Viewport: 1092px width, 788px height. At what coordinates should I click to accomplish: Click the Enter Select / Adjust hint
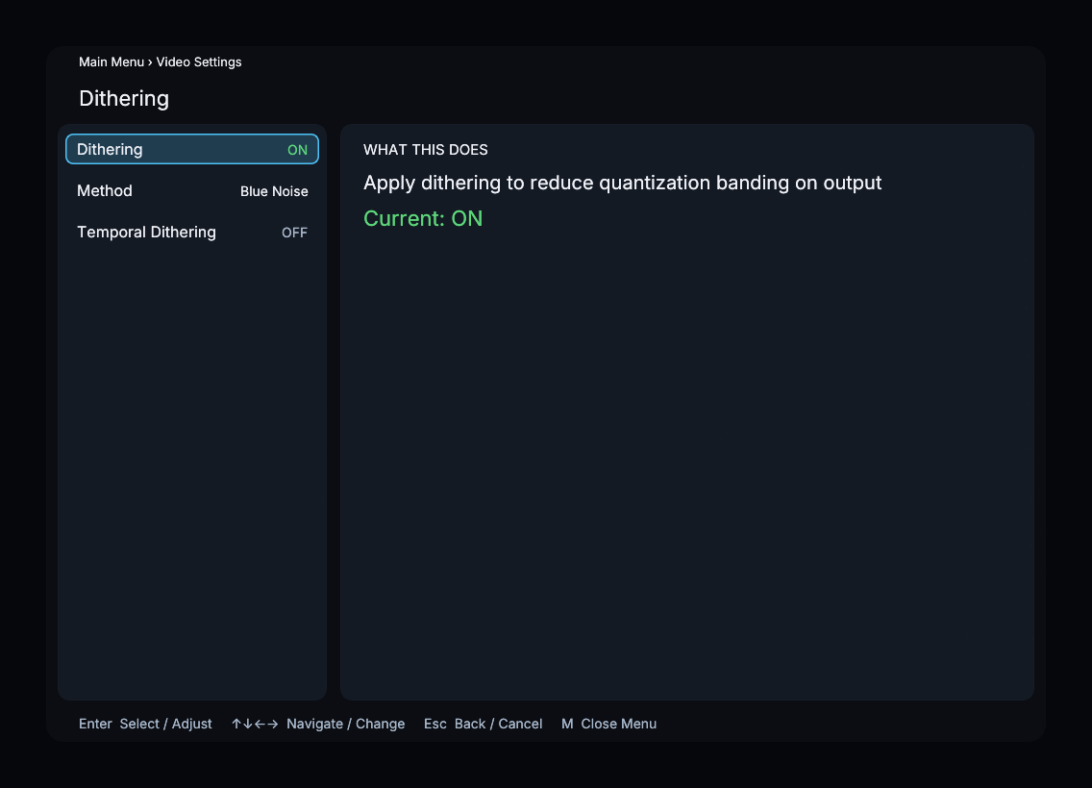coord(145,724)
